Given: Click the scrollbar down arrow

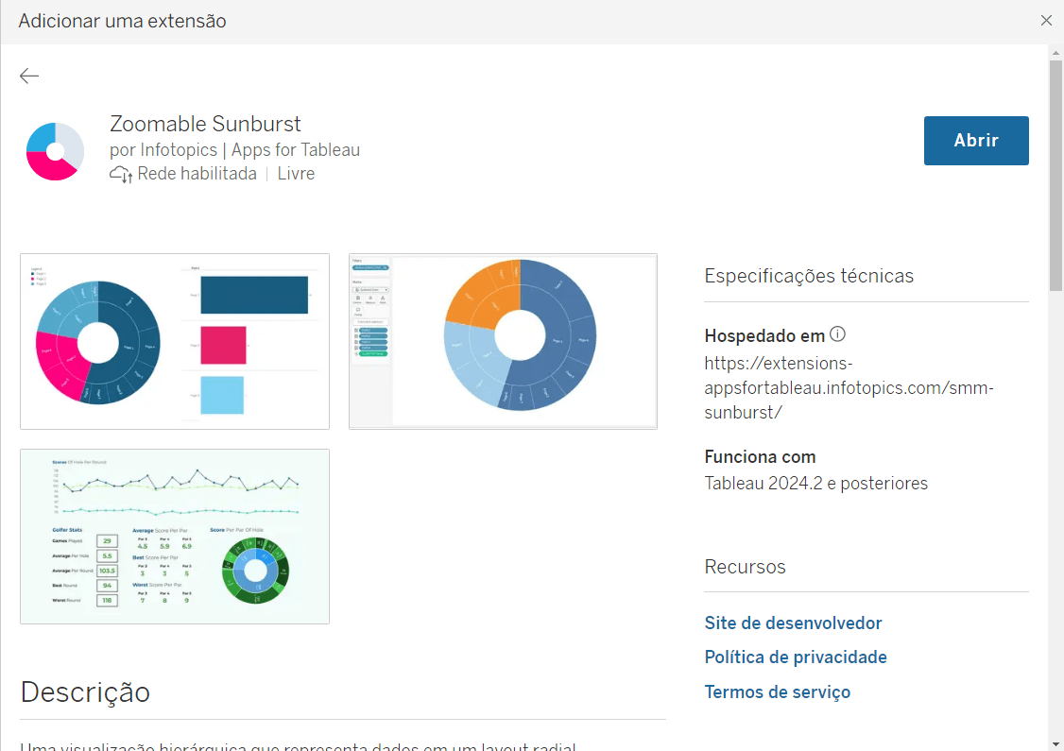Looking at the screenshot, I should (1055, 742).
